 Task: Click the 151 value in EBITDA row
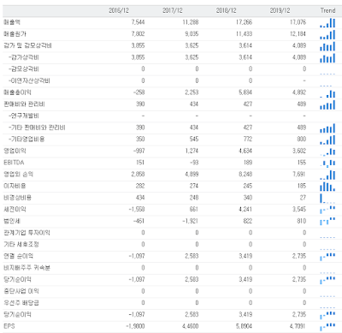click(140, 163)
